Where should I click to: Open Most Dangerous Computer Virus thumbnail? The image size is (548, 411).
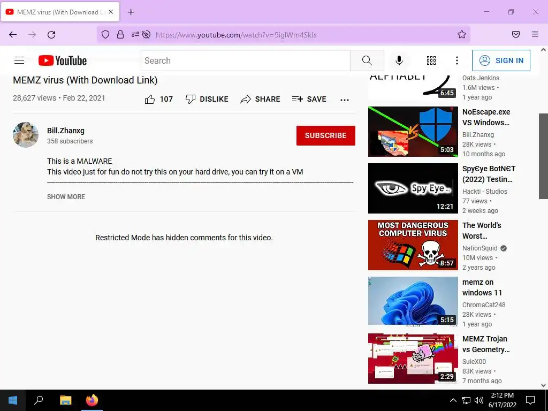coord(413,245)
